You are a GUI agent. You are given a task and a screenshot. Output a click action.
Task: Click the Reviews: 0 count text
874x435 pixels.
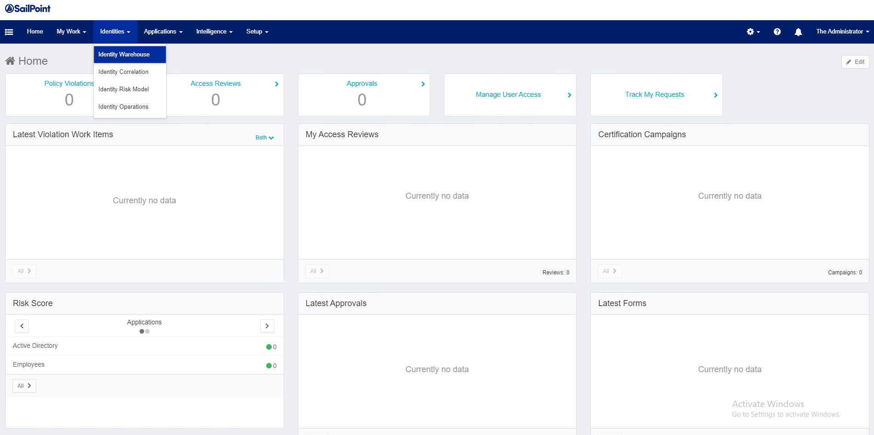556,273
